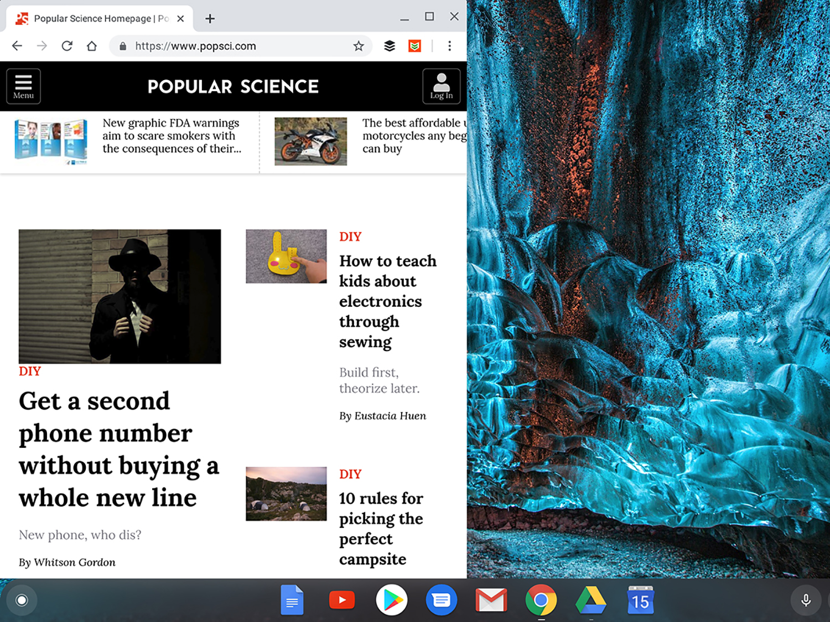Image resolution: width=830 pixels, height=622 pixels.
Task: Click the DIY label under the hat image
Action: tap(30, 372)
